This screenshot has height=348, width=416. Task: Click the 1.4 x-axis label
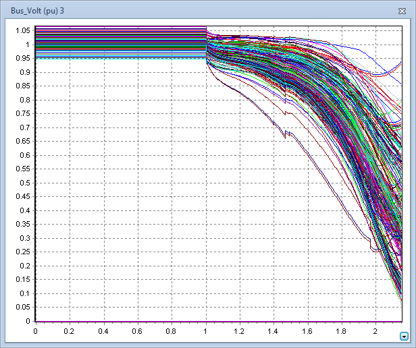[273, 331]
